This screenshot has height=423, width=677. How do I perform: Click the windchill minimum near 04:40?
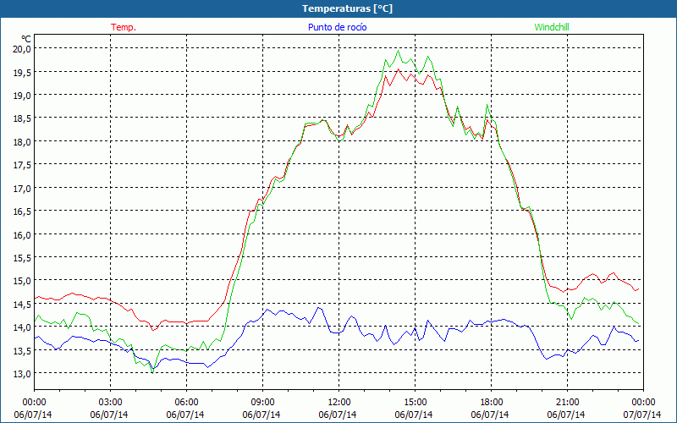(153, 372)
